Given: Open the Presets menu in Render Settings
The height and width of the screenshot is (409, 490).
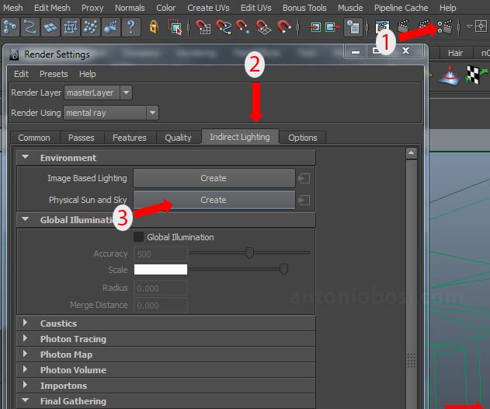Looking at the screenshot, I should coord(54,74).
